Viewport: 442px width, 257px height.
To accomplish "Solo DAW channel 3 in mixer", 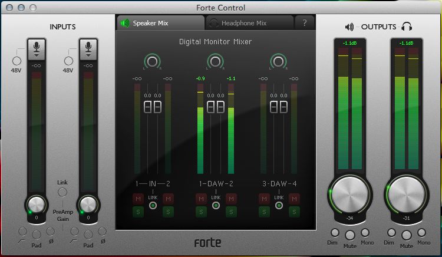I will coord(264,212).
